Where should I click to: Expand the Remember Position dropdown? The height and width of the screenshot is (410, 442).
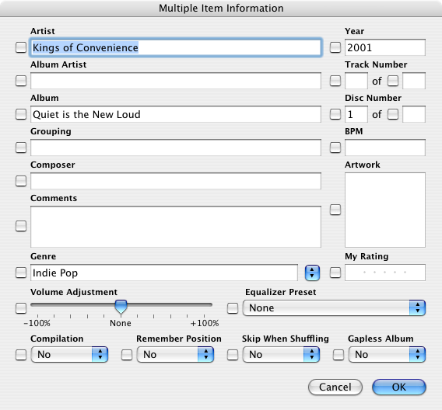pos(175,354)
